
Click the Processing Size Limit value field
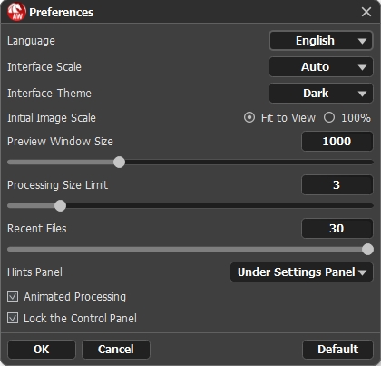point(337,185)
